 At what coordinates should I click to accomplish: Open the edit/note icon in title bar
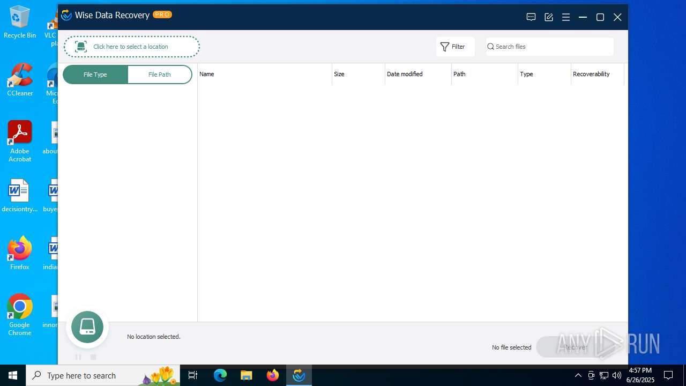[x=549, y=17]
